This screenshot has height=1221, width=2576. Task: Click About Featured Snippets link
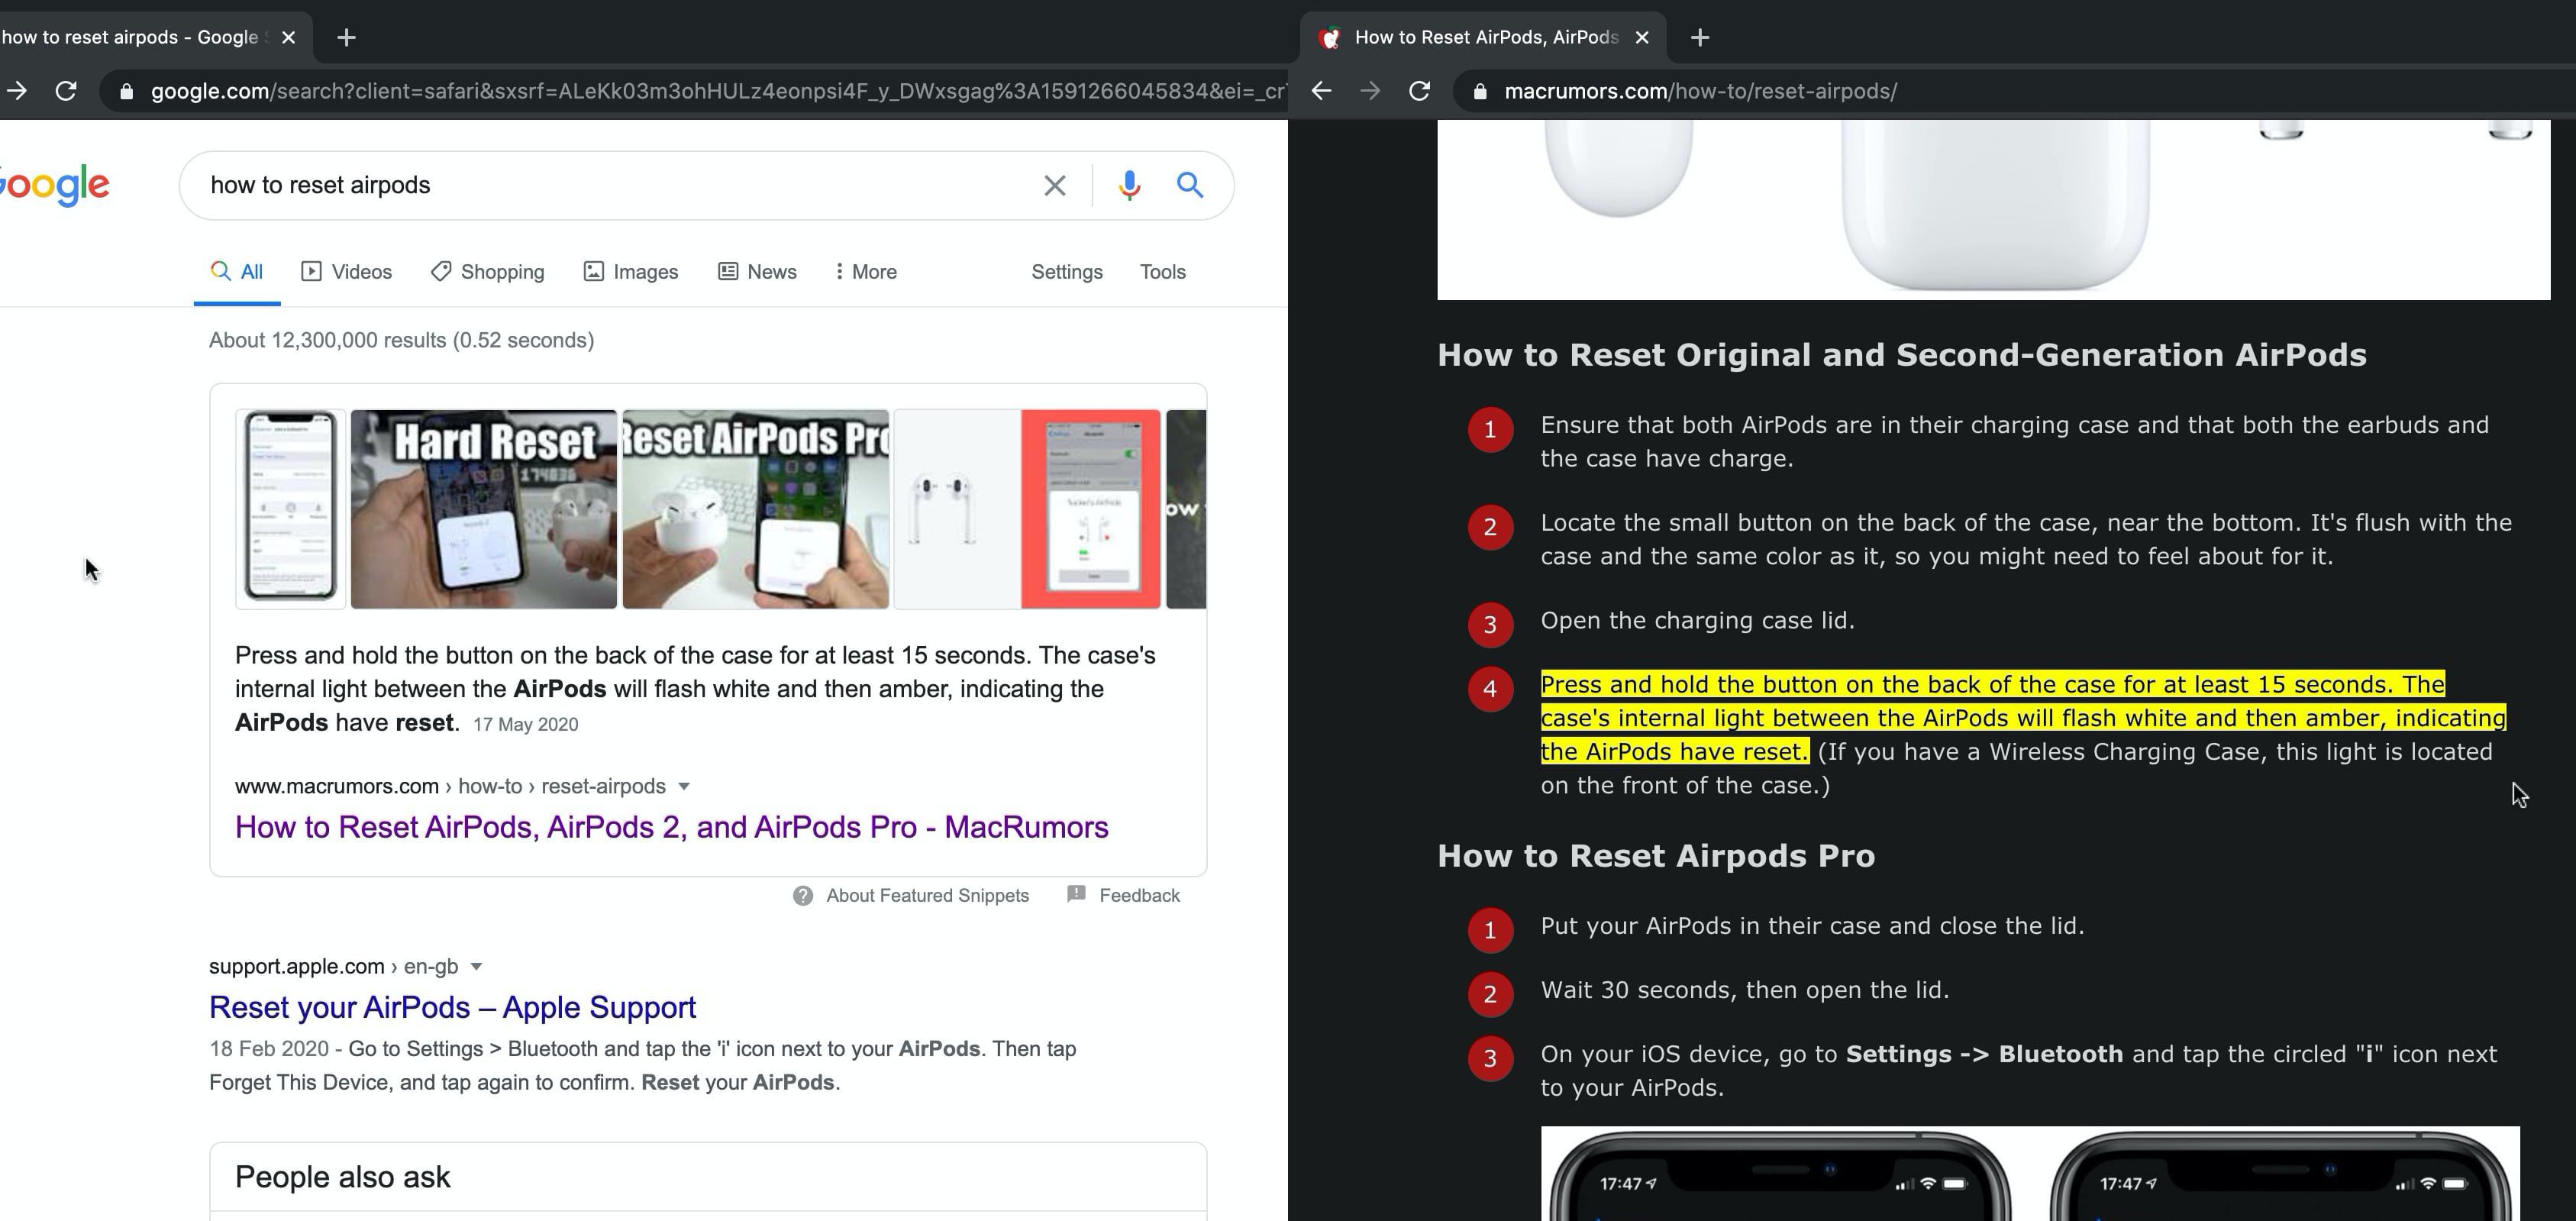tap(926, 896)
